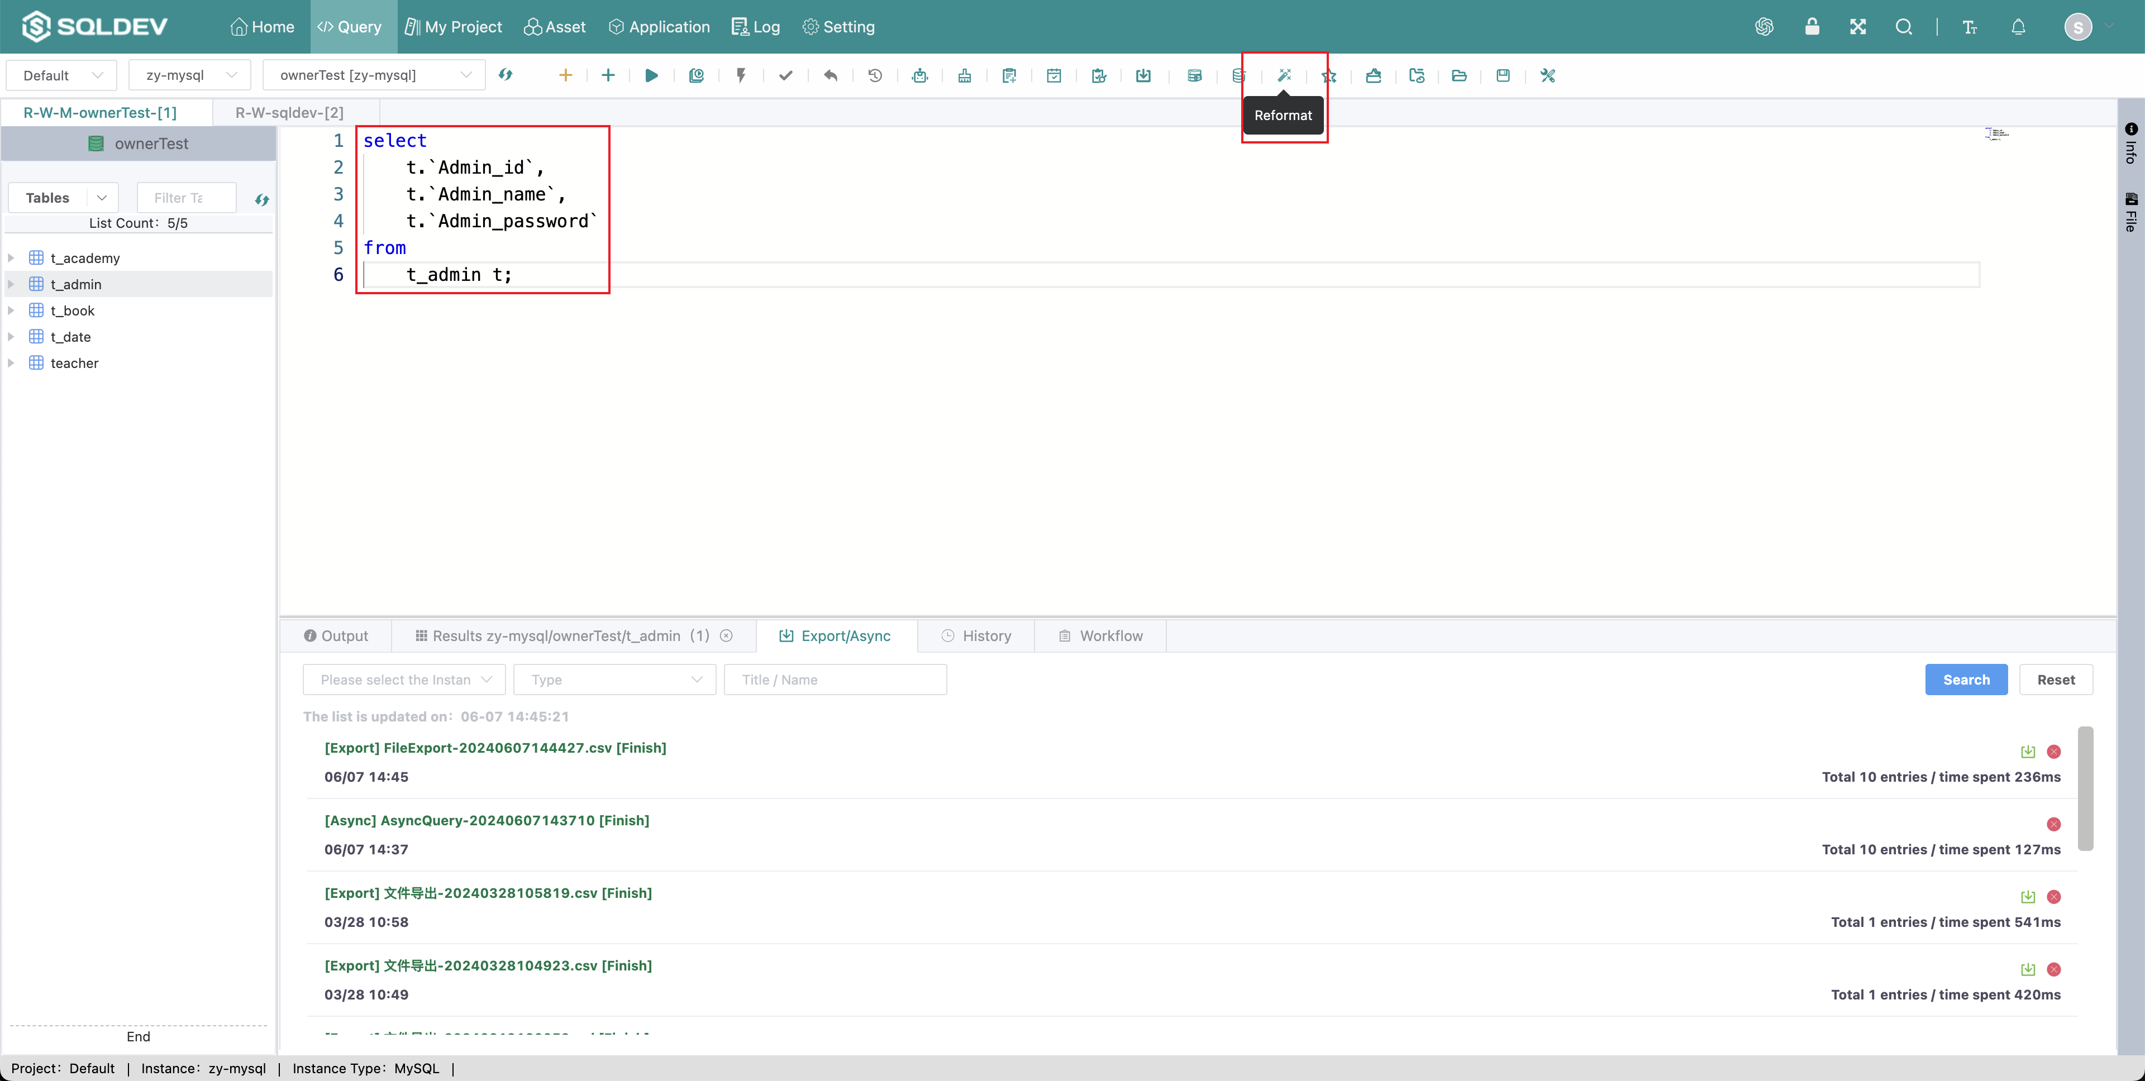
Task: Expand the t_admin table tree item
Action: coord(14,284)
